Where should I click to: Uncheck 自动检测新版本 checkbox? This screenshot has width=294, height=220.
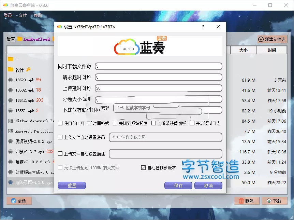[x=143, y=168]
